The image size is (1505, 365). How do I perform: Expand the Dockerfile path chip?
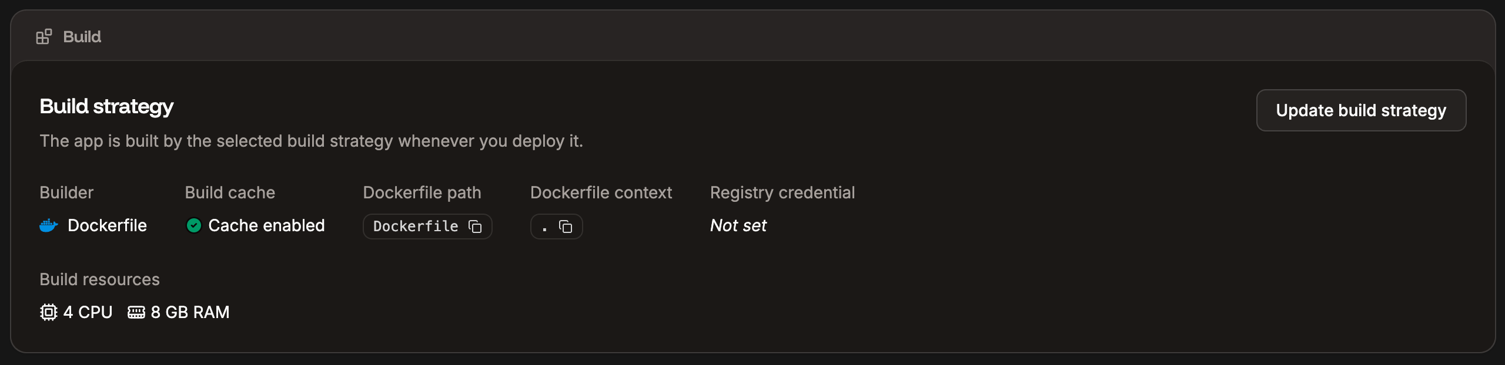[x=427, y=227]
